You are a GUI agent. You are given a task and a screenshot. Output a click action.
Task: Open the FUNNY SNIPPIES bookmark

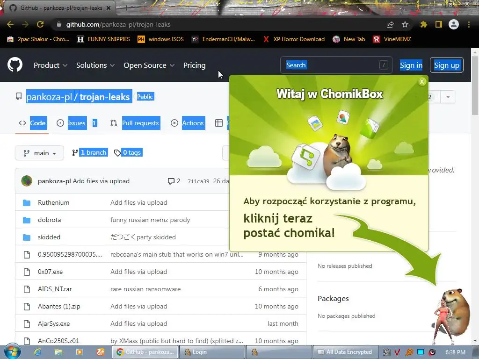pyautogui.click(x=103, y=39)
